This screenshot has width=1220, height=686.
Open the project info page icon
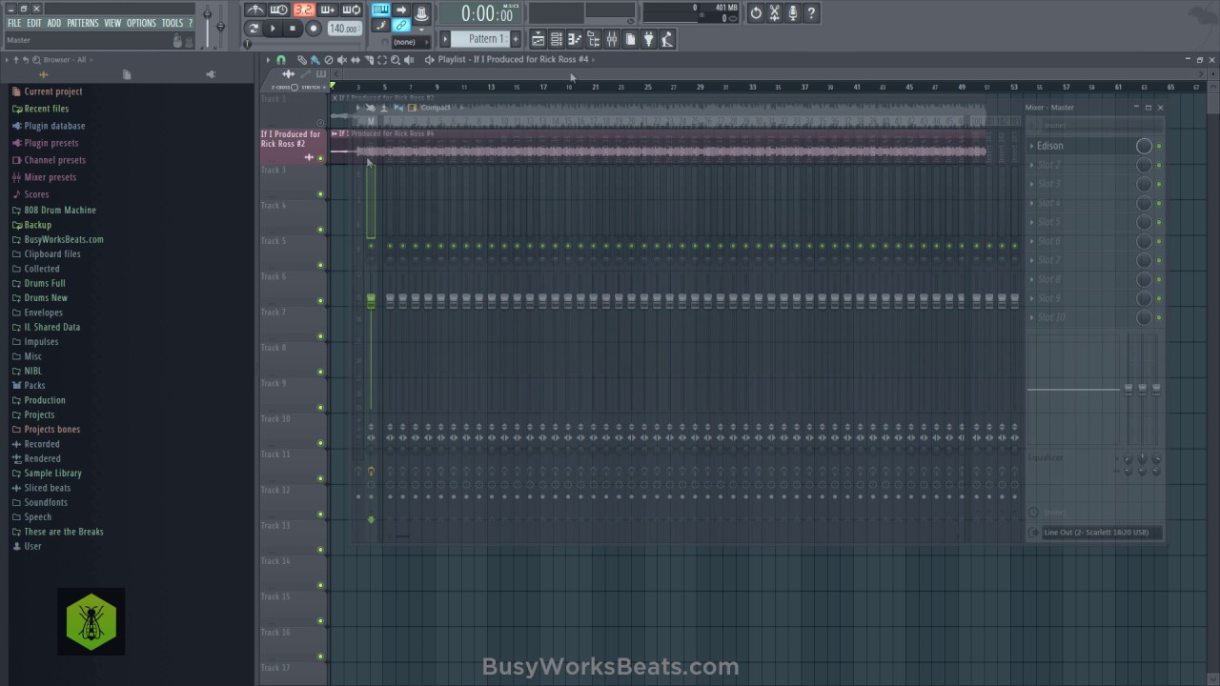pyautogui.click(x=630, y=39)
